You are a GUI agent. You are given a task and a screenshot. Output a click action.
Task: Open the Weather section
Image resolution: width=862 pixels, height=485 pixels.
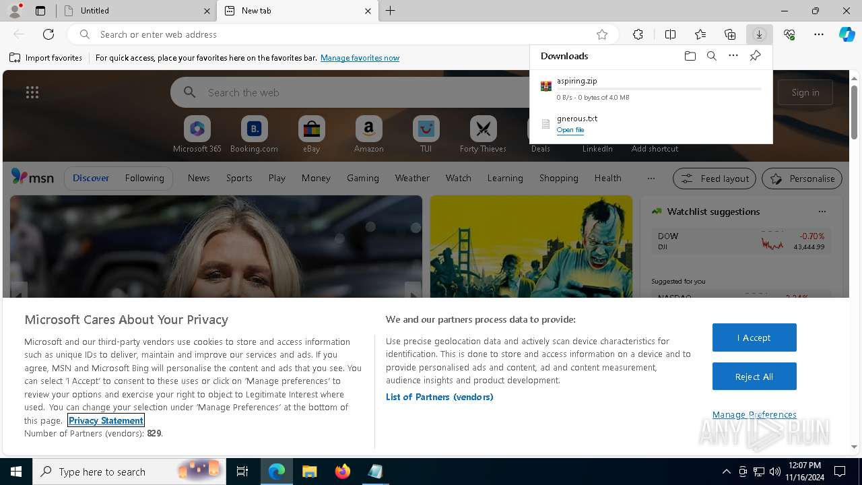[x=412, y=178]
